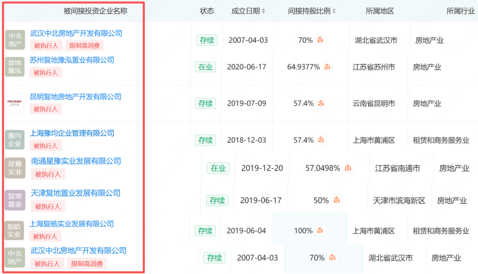
Task: Select date cell 2019-06-04
Action: pos(247,230)
